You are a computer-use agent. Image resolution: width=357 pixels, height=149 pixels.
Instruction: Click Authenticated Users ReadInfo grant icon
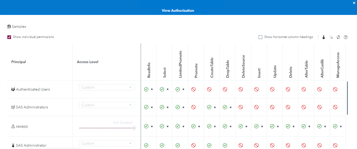[x=146, y=89]
